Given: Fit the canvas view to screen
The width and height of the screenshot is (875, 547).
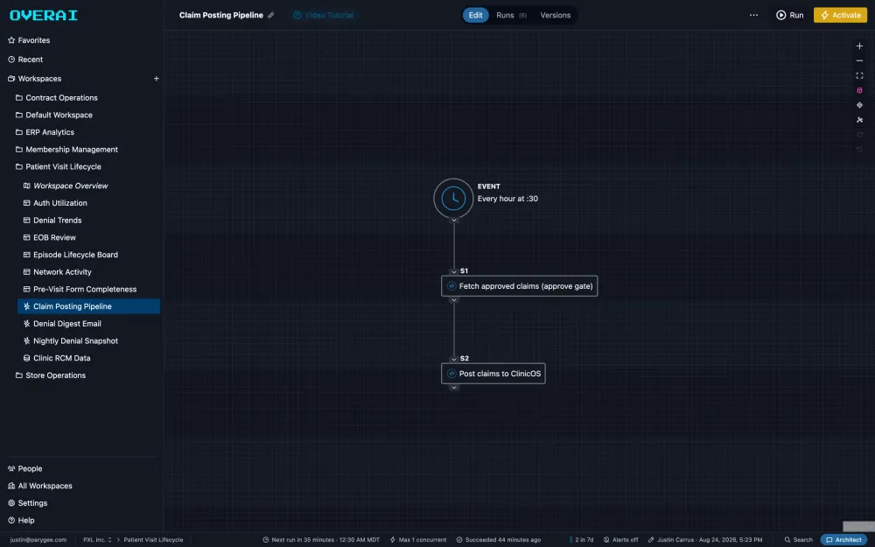Looking at the screenshot, I should (x=859, y=75).
